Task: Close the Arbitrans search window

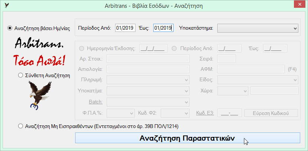Action: 300,4
